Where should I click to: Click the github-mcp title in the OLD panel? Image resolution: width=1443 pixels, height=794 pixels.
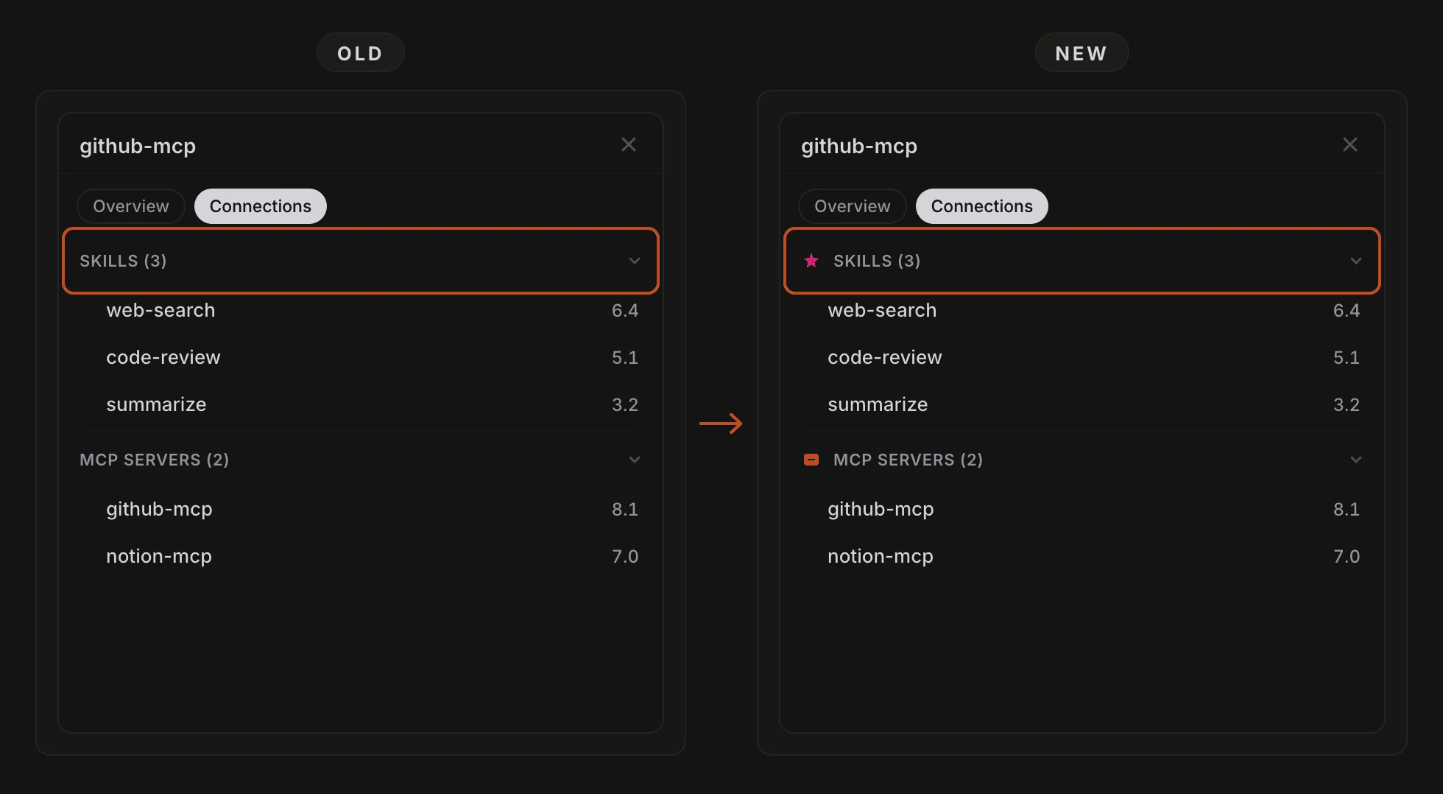[x=138, y=146]
